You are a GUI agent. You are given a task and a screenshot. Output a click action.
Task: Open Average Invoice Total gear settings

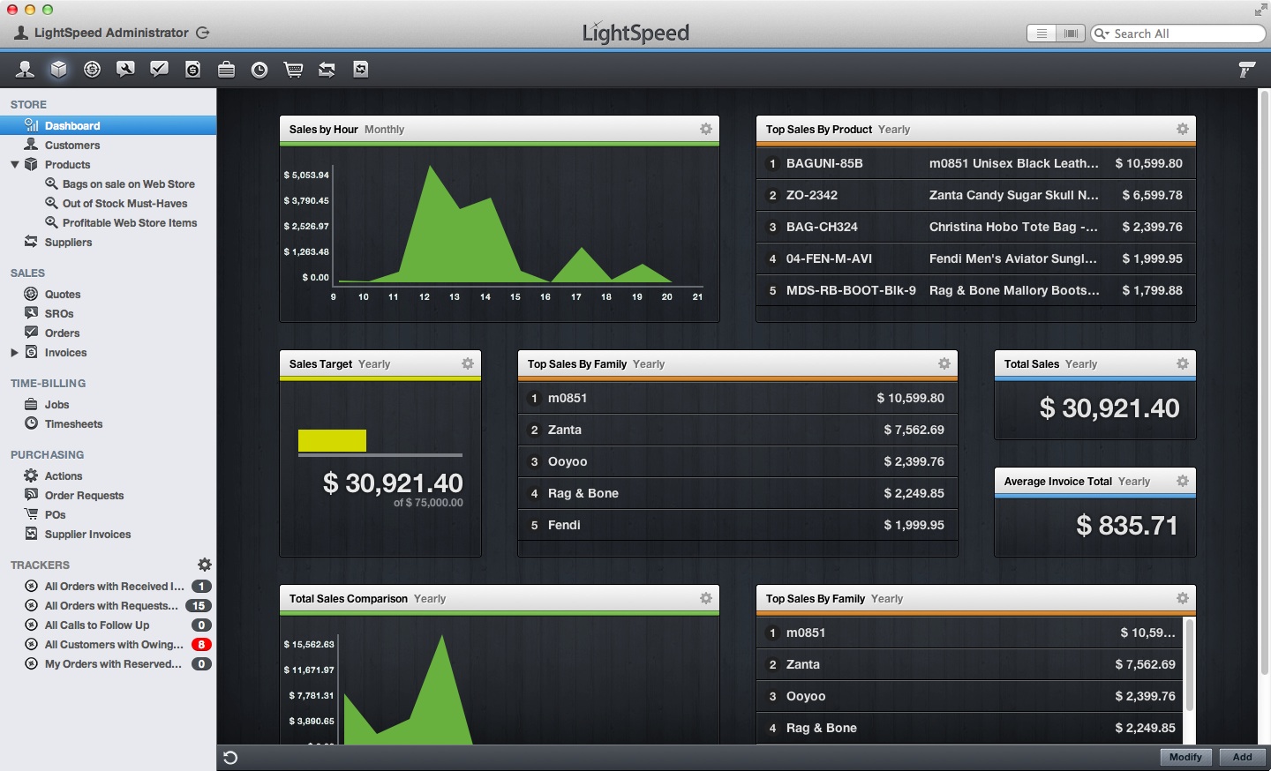coord(1183,481)
